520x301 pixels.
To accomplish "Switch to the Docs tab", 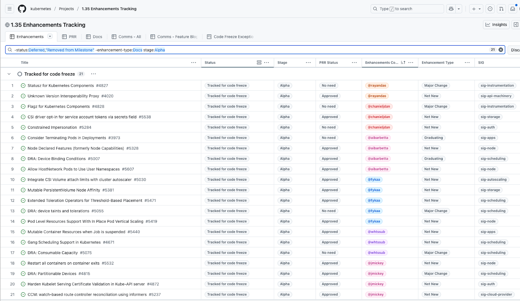I will click(94, 37).
